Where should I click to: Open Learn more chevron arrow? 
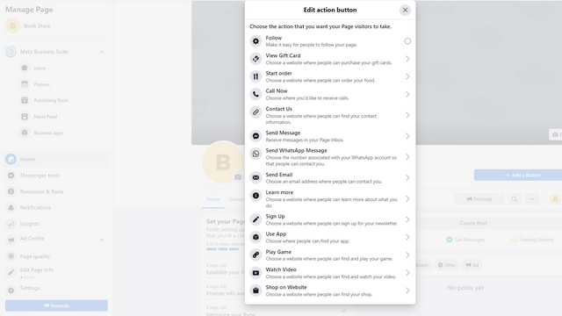click(x=407, y=199)
